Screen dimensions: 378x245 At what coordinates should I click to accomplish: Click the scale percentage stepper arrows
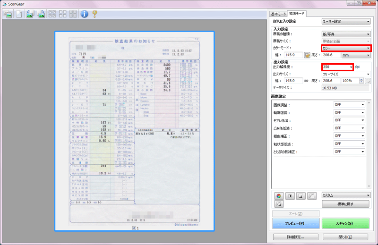(361, 81)
